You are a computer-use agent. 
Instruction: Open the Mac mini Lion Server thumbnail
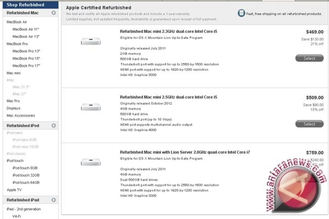[x=91, y=162]
